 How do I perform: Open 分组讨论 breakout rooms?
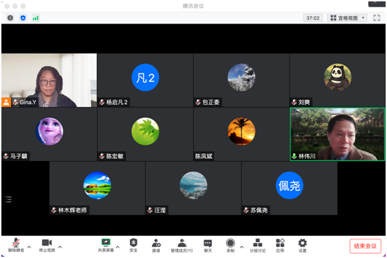point(258,245)
